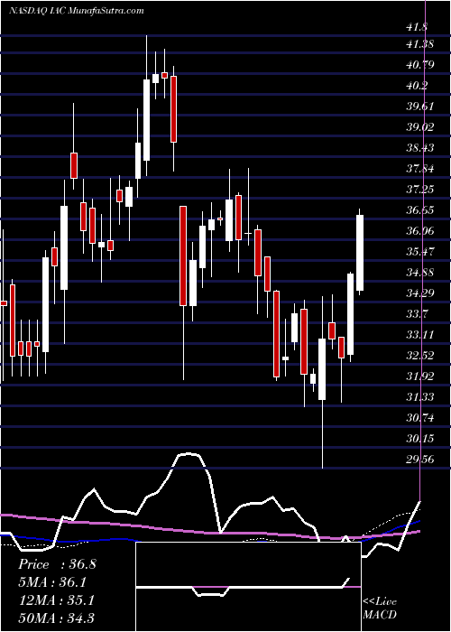This screenshot has height=632, width=451.
Task: Click the 31.33 price axis label
Action: tap(420, 396)
